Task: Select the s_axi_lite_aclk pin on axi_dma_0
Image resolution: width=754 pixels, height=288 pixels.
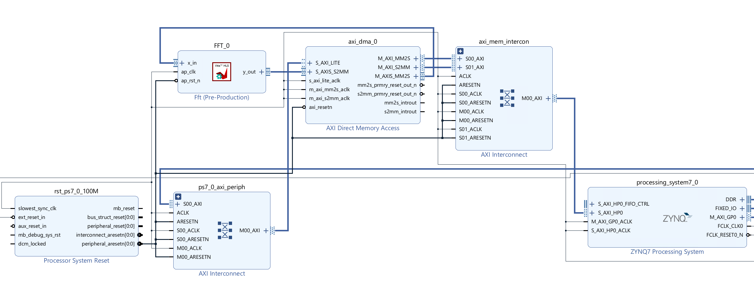Action: [x=324, y=81]
